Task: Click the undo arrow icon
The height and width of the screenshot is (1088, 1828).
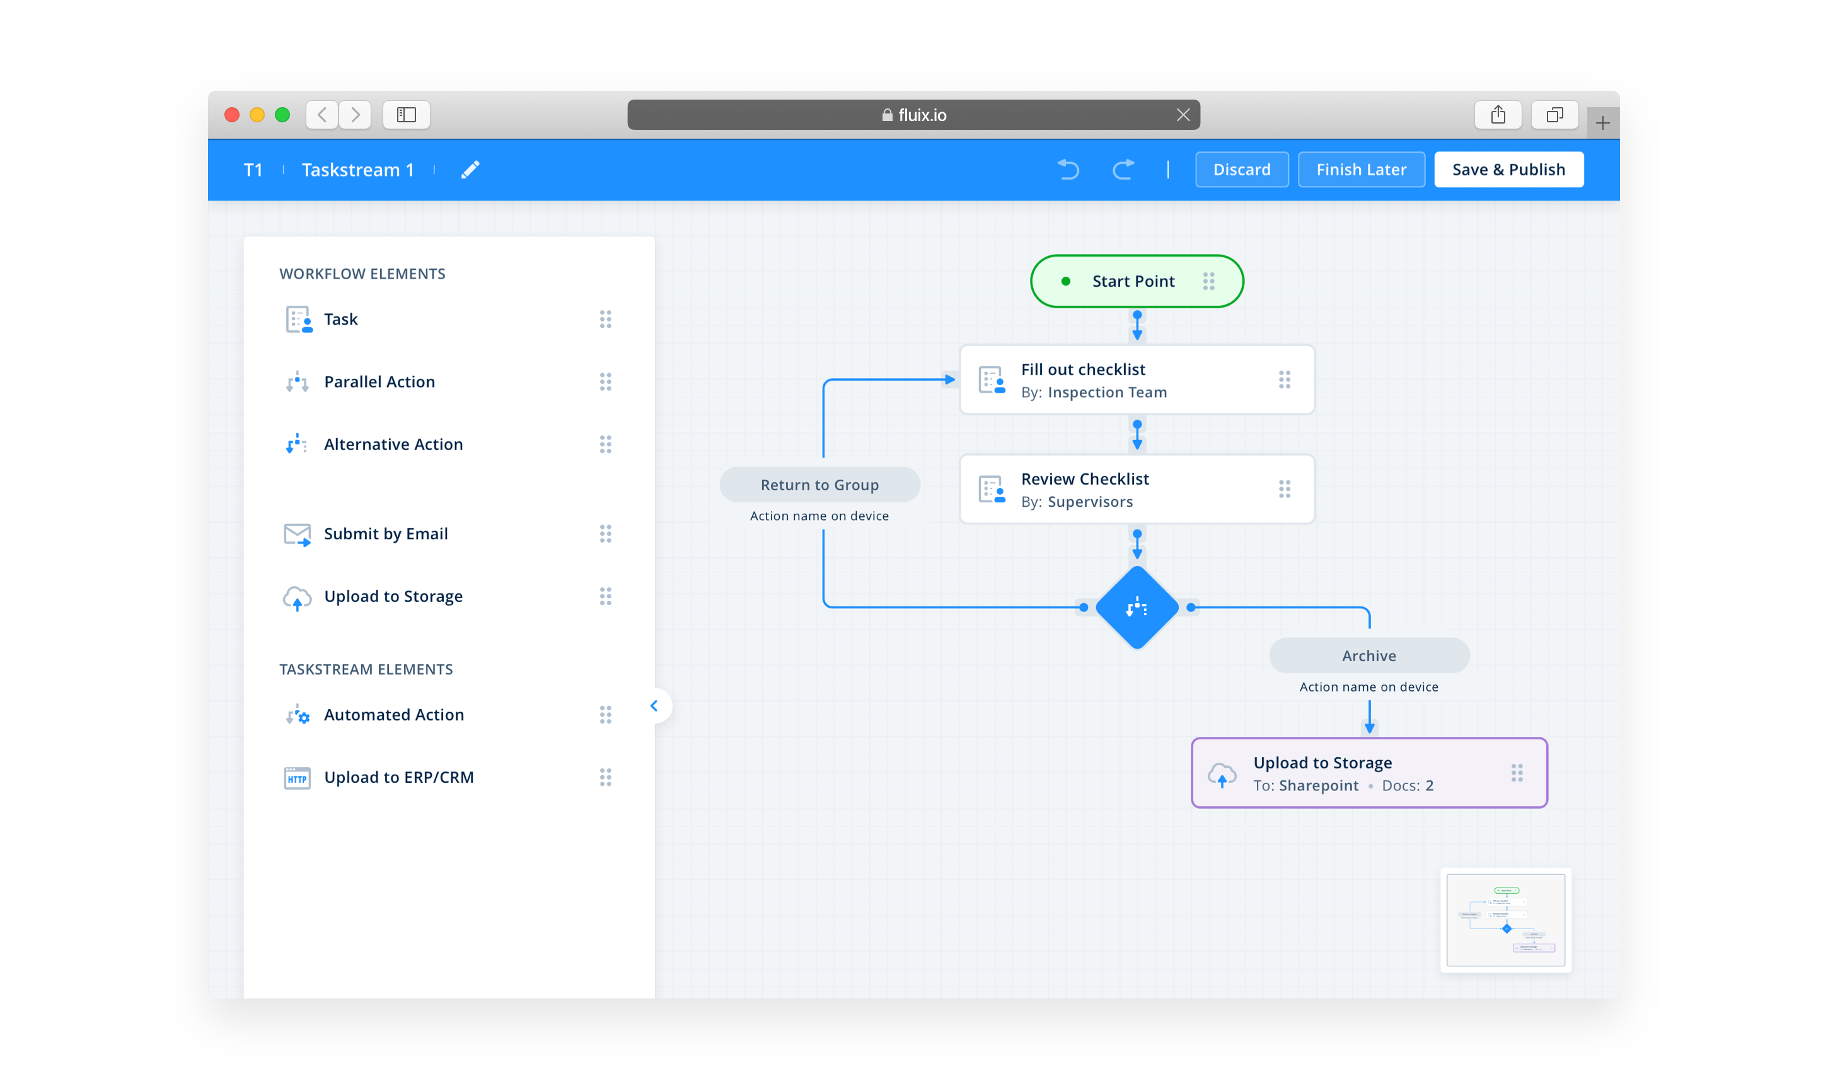Action: [1068, 170]
